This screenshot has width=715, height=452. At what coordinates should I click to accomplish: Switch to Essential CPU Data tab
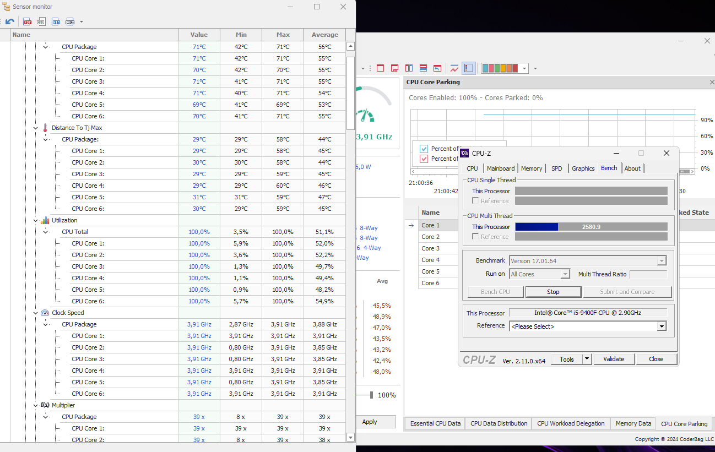(x=435, y=423)
